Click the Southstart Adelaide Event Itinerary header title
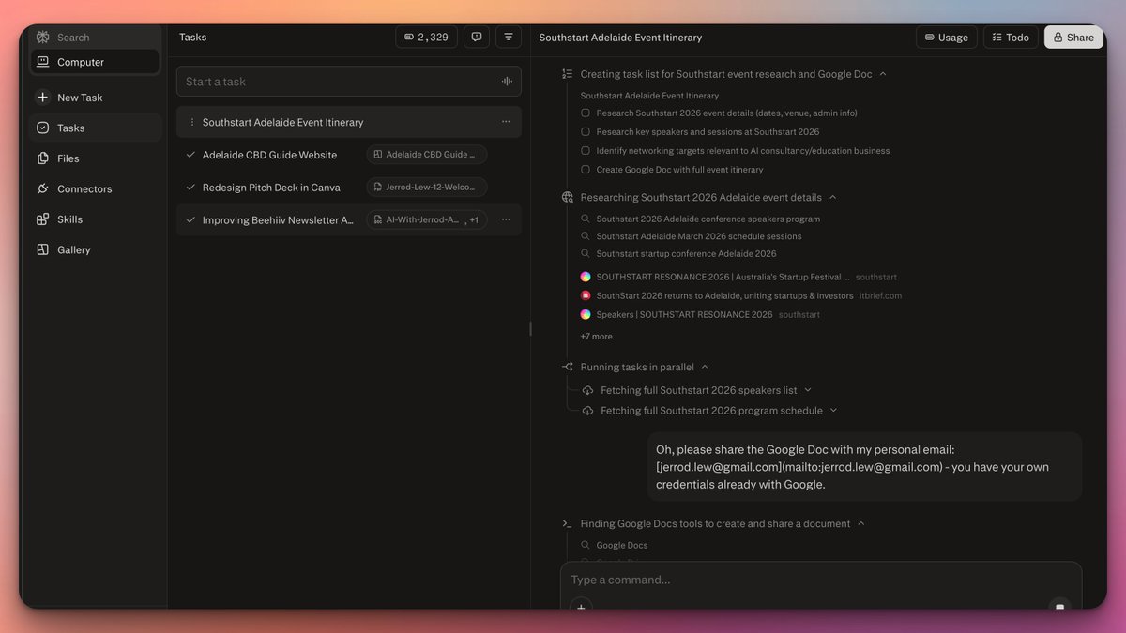1126x633 pixels. tap(620, 38)
